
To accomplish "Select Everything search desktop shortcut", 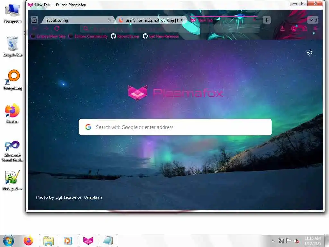I will coord(13,80).
